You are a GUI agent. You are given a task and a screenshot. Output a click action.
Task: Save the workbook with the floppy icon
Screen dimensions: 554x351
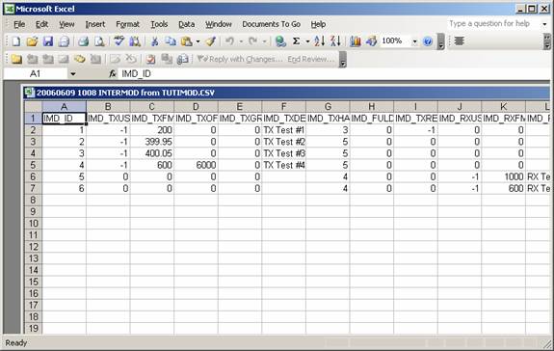click(48, 41)
